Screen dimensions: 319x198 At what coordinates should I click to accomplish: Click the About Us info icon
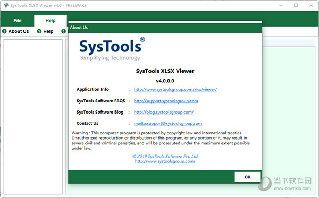point(4,31)
